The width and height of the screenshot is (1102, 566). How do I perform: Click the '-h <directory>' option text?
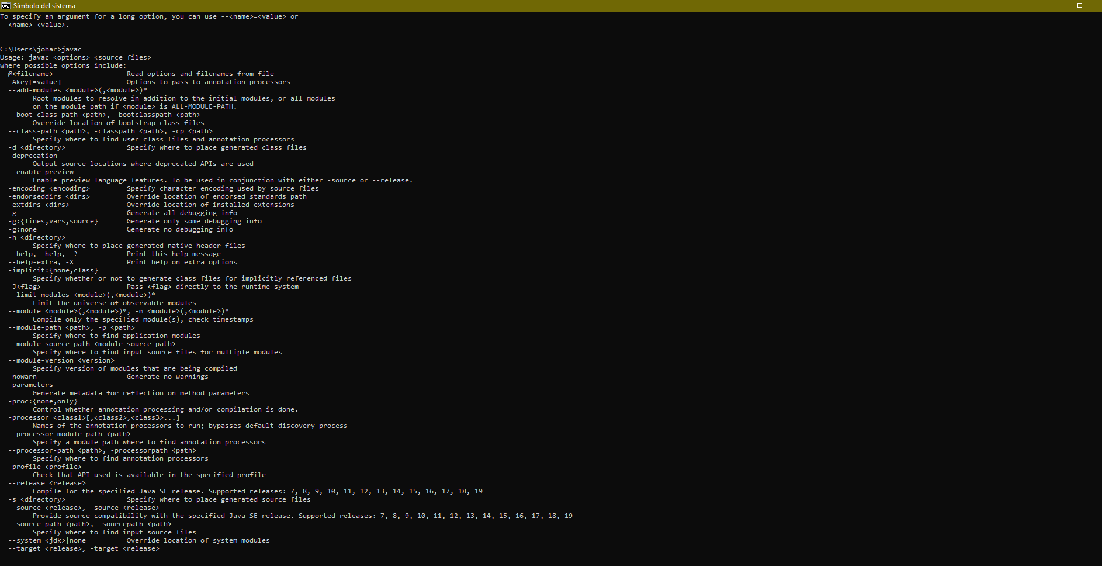click(37, 237)
